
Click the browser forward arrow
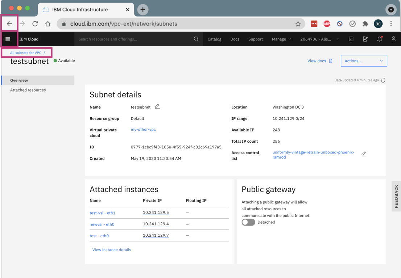[x=22, y=24]
